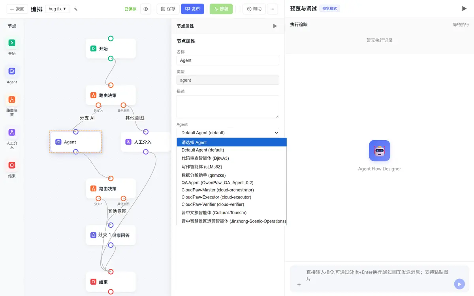Click the 预览模式 badge
Screen dimensions: 474x296
(x=329, y=8)
